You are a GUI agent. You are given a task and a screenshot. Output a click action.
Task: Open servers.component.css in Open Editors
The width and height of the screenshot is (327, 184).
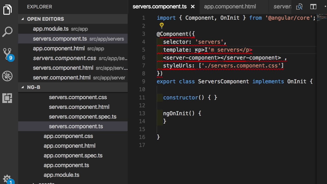(73, 58)
